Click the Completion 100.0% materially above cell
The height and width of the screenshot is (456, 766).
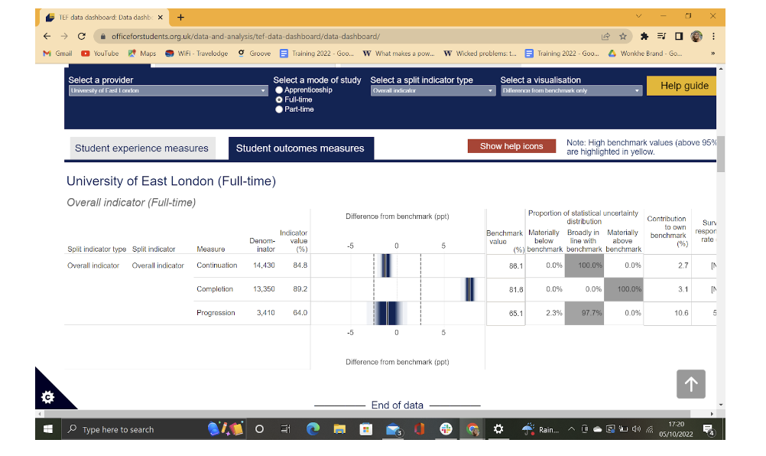pos(624,289)
